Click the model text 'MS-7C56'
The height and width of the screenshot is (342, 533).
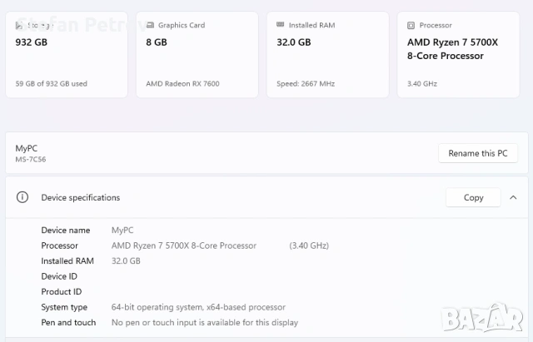pyautogui.click(x=31, y=159)
